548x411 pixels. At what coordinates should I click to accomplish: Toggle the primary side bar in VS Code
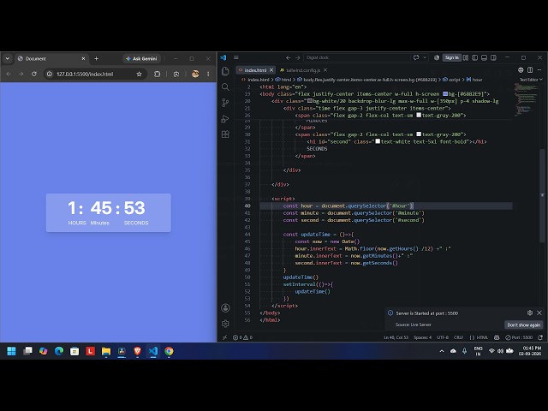[475, 57]
